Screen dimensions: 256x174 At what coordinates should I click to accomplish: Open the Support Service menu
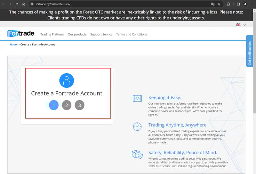[101, 34]
